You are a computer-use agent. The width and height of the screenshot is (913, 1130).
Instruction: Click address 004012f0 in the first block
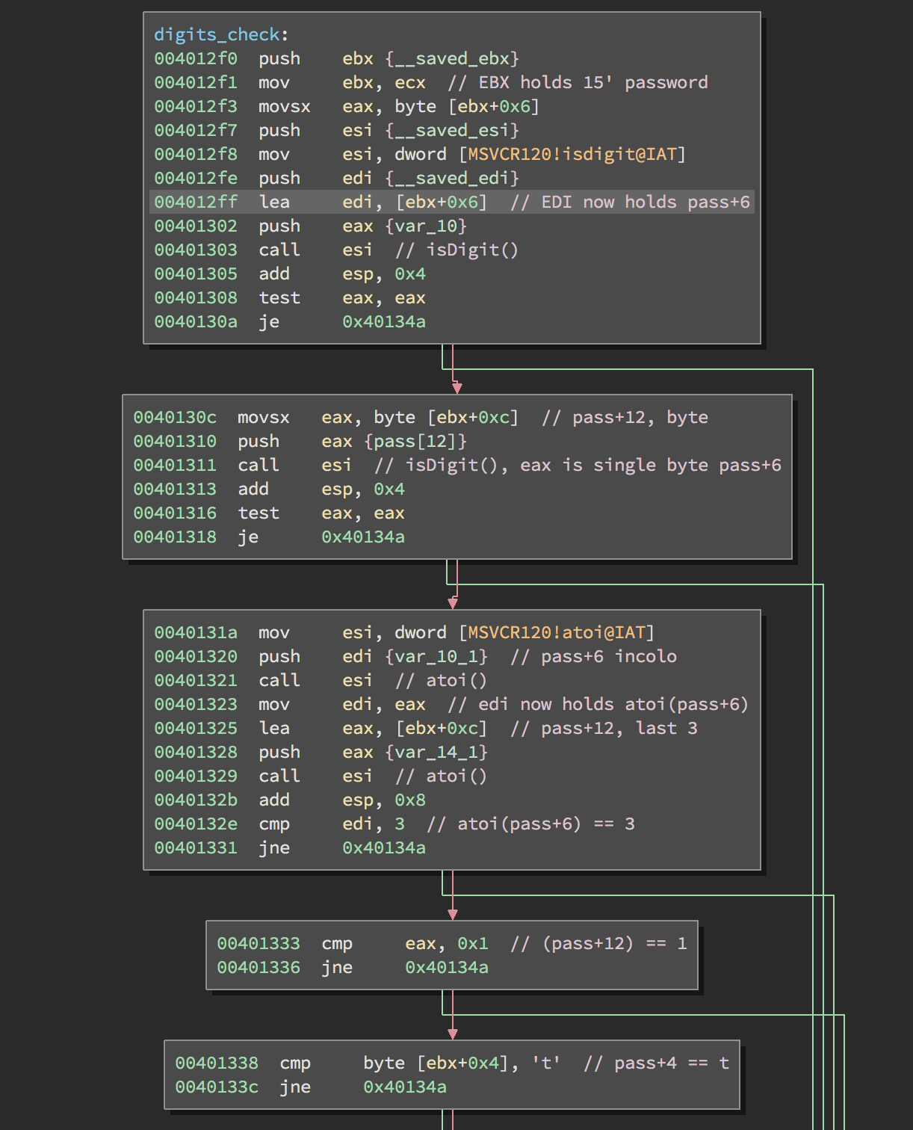point(195,58)
